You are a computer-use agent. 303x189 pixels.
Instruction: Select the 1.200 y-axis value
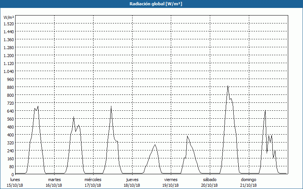click(x=9, y=56)
